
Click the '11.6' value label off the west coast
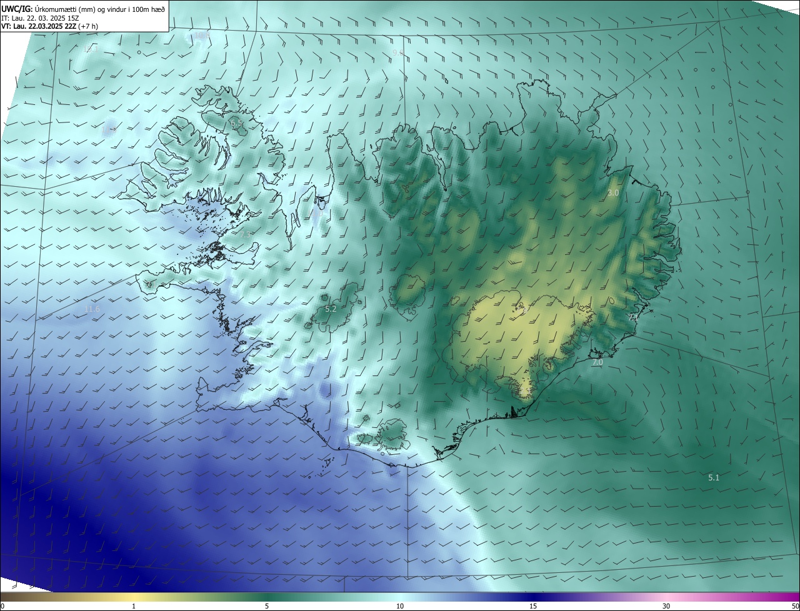coord(92,309)
